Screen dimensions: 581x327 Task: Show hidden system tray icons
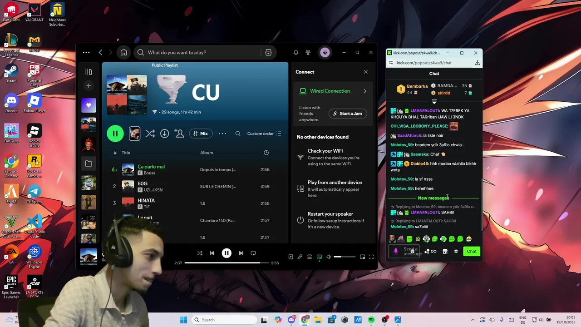coord(473,320)
